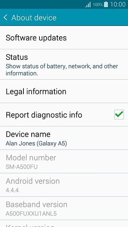Tap the Baseband version row
Viewport: 128px width, 227px height.
click(64, 208)
